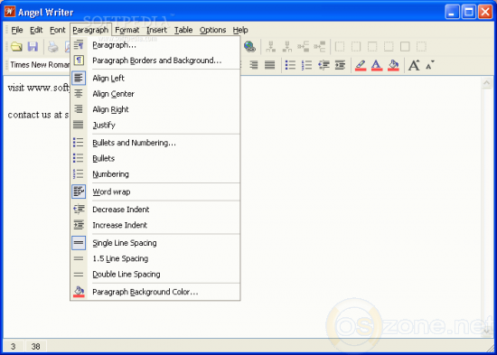This screenshot has height=355, width=497.
Task: Click the toolbar Justify icon
Action: tap(270, 65)
